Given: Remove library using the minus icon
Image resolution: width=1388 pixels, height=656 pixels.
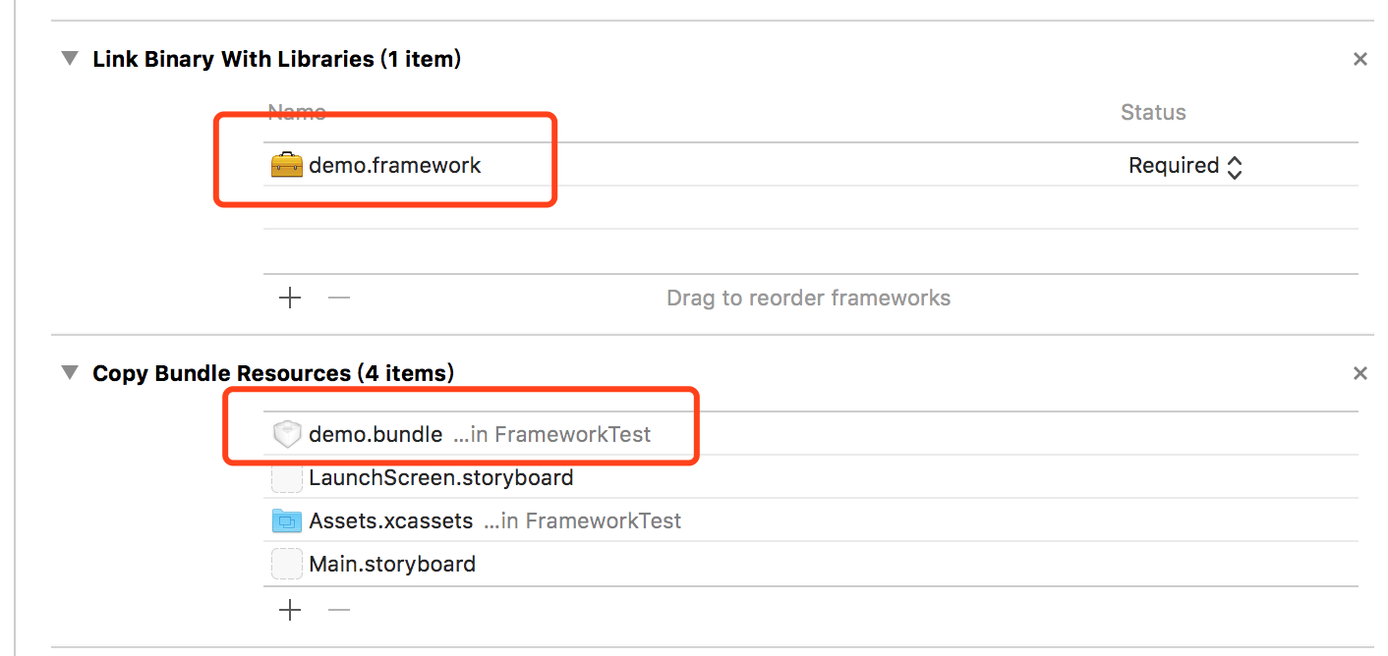Looking at the screenshot, I should pyautogui.click(x=339, y=298).
